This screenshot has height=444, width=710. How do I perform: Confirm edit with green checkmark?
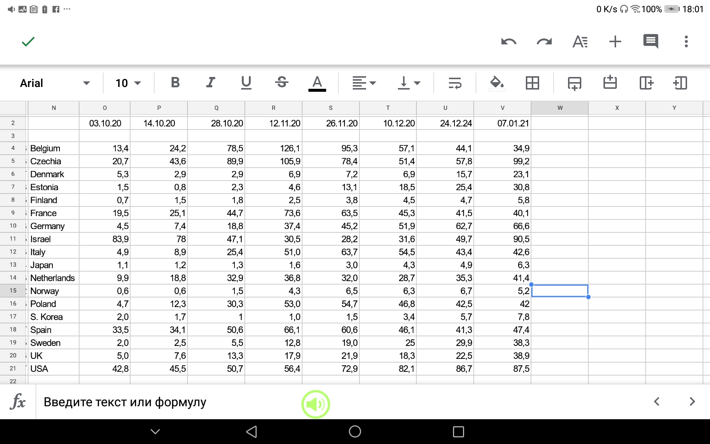(28, 41)
